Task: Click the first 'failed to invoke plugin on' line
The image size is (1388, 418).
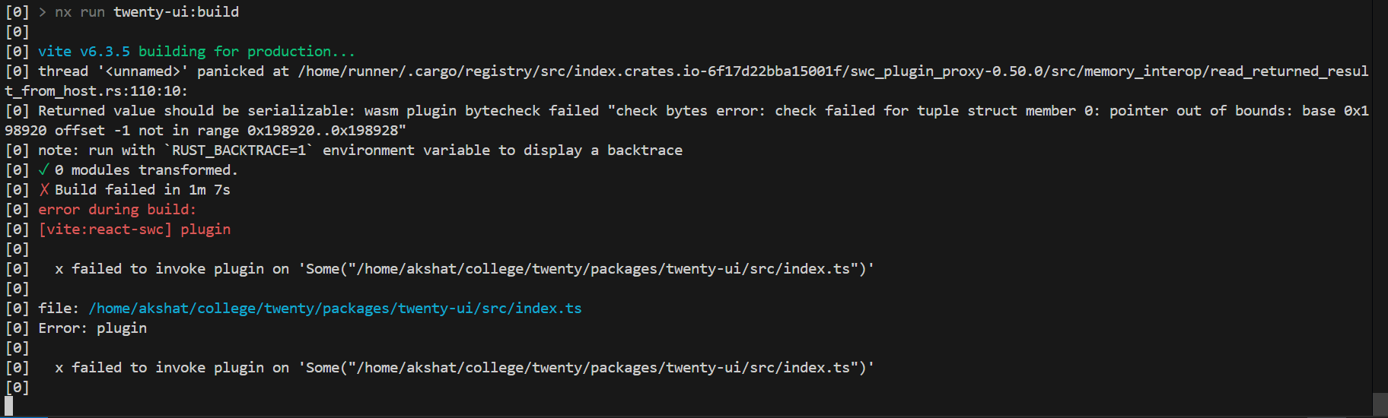Action: click(x=464, y=269)
